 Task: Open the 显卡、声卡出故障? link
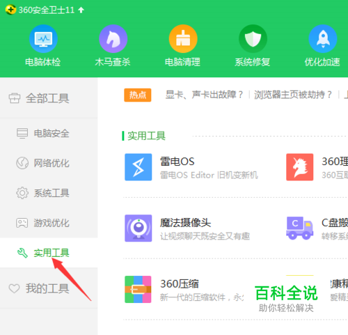(x=205, y=95)
